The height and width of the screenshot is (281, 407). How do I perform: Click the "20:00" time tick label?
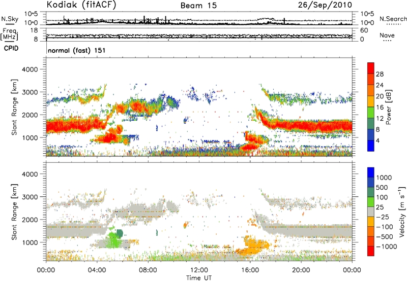[x=301, y=270]
